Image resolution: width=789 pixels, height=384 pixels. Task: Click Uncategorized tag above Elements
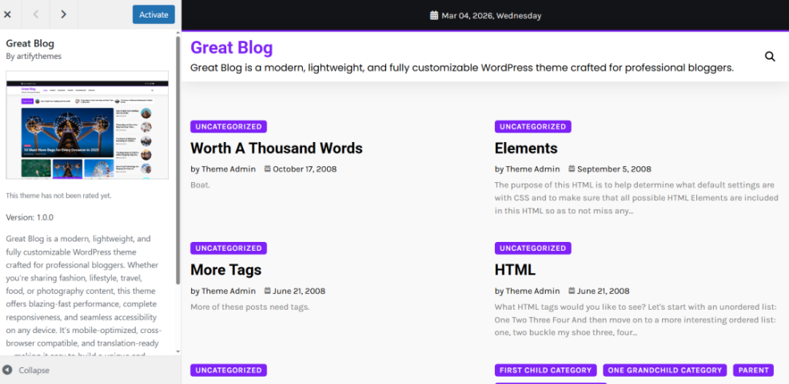533,127
